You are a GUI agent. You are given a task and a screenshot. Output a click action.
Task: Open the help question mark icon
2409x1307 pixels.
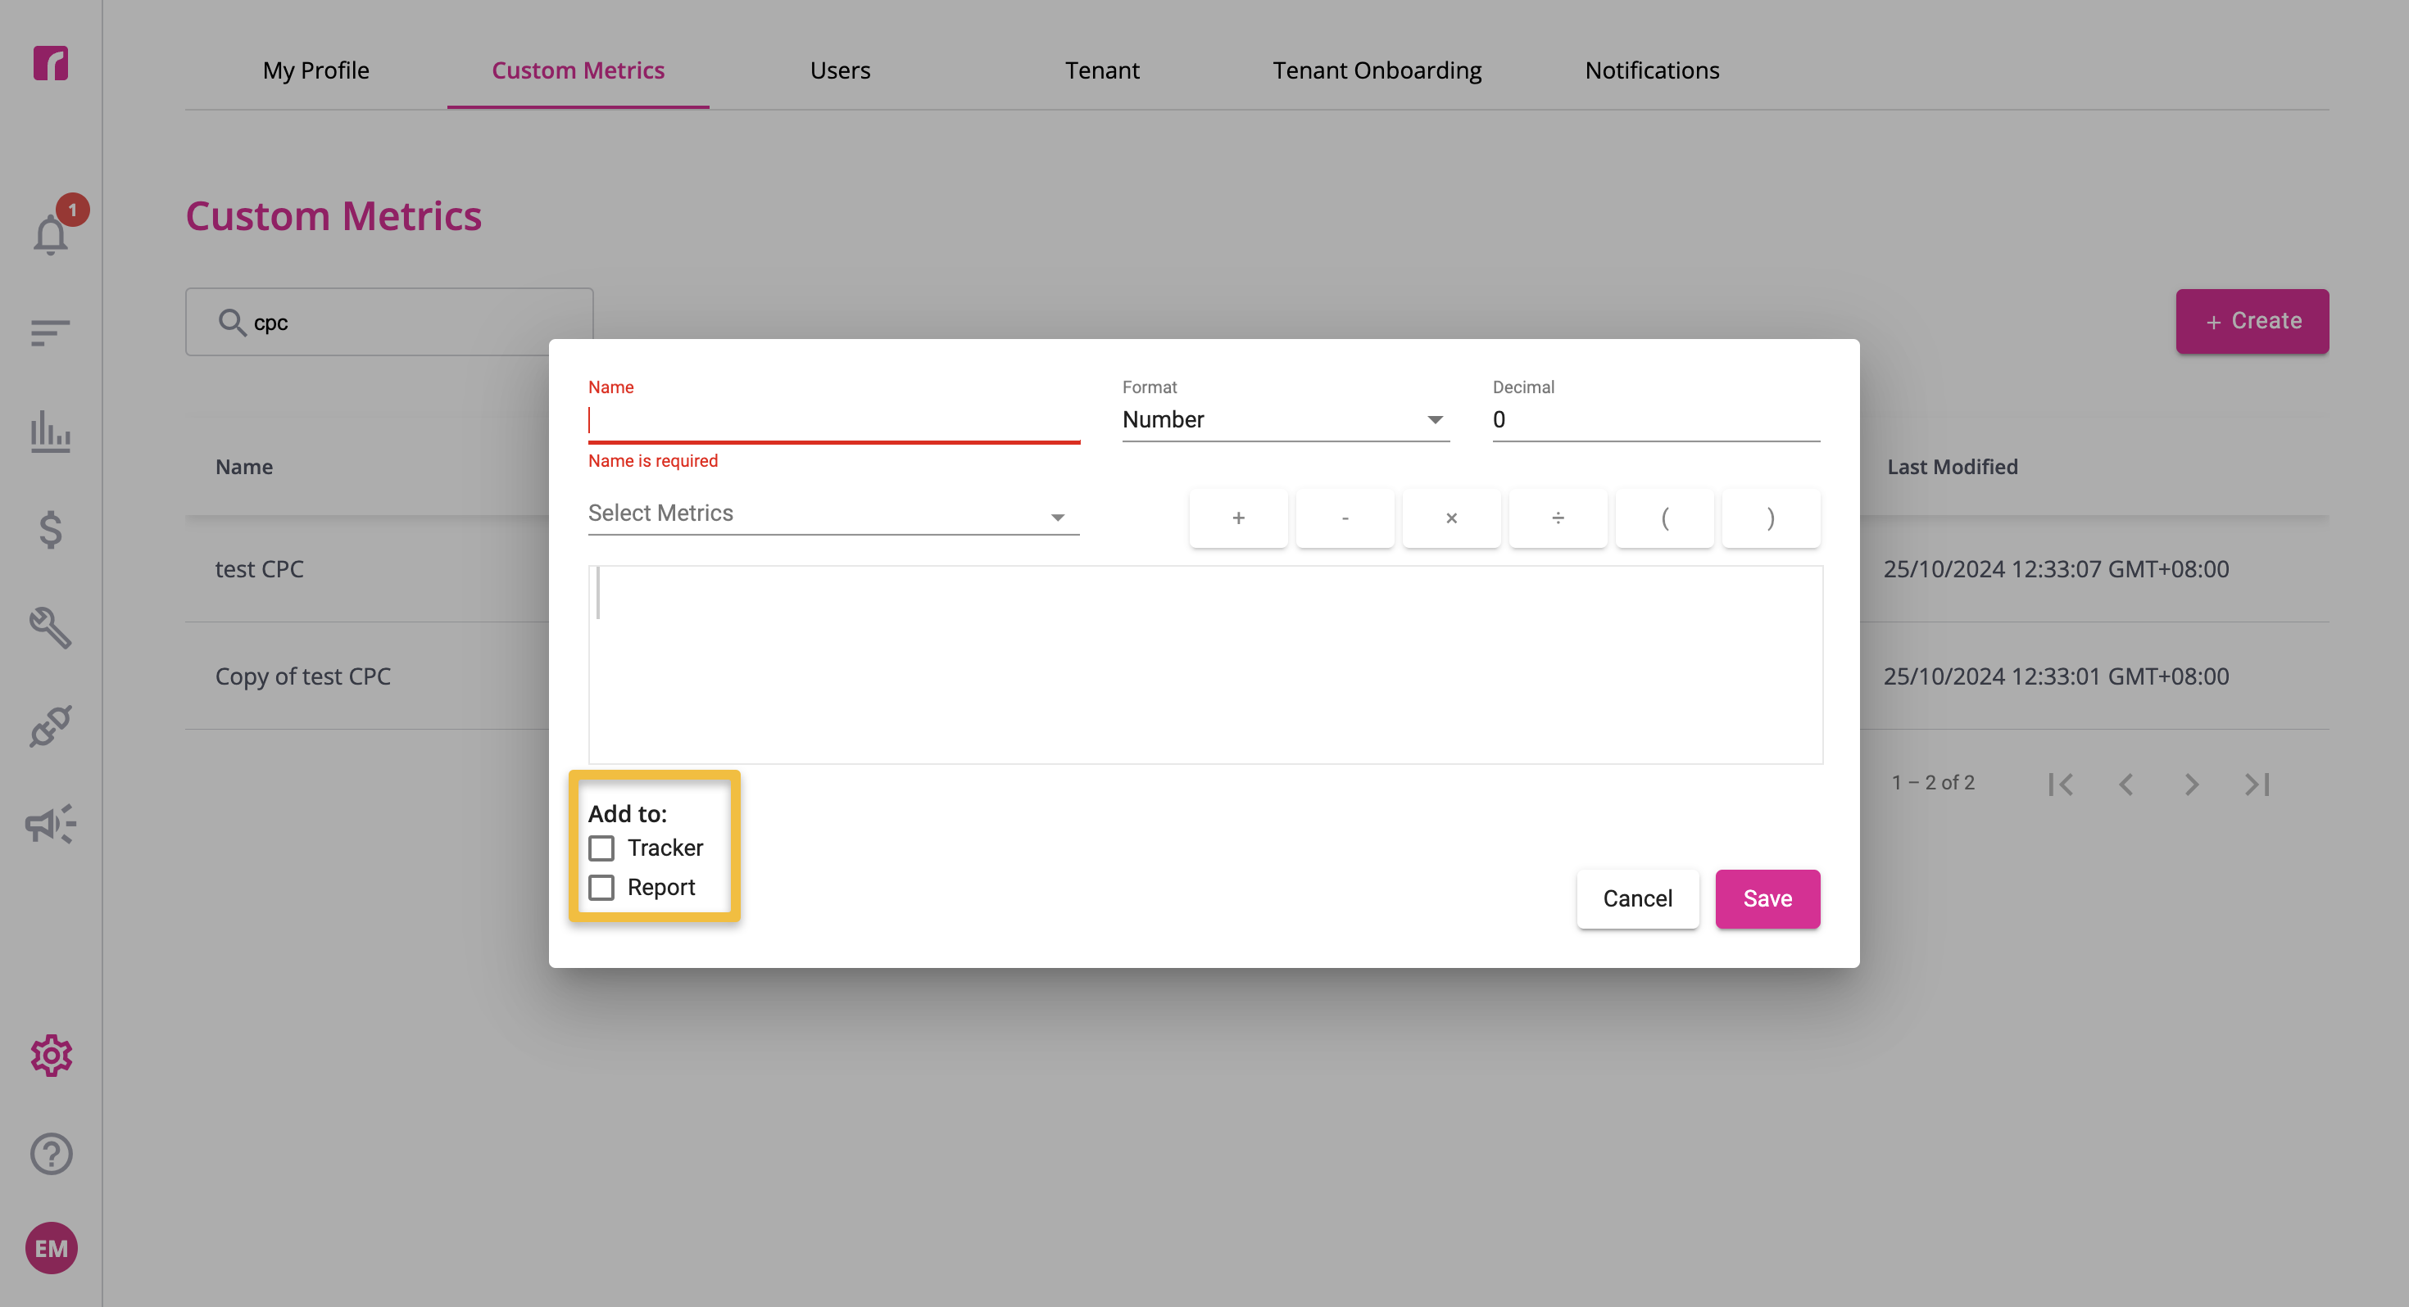pos(51,1153)
